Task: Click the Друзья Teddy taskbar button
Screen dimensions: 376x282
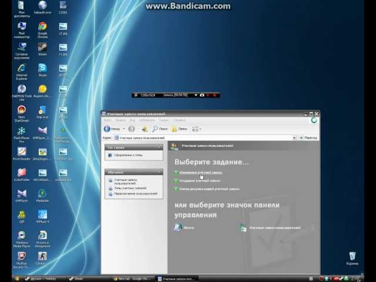Action: [x=44, y=278]
